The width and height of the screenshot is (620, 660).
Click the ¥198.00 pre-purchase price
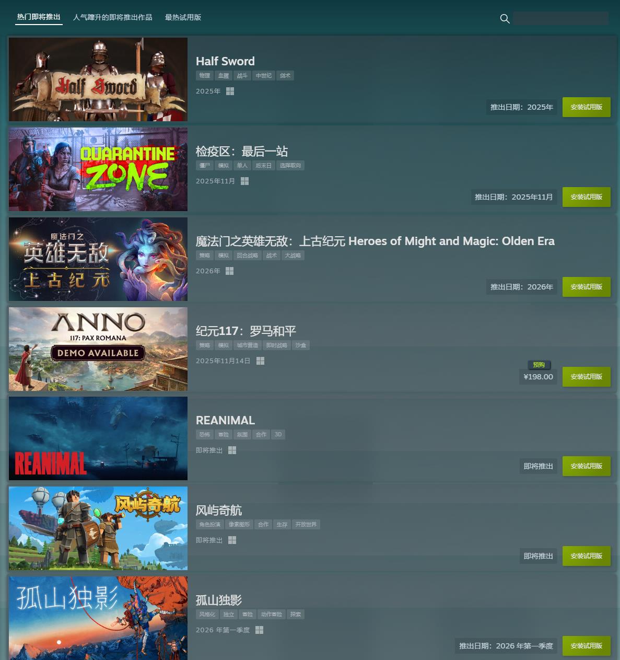tap(538, 377)
